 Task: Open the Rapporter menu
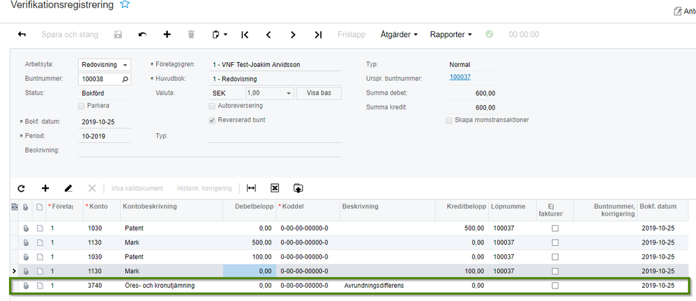[451, 34]
